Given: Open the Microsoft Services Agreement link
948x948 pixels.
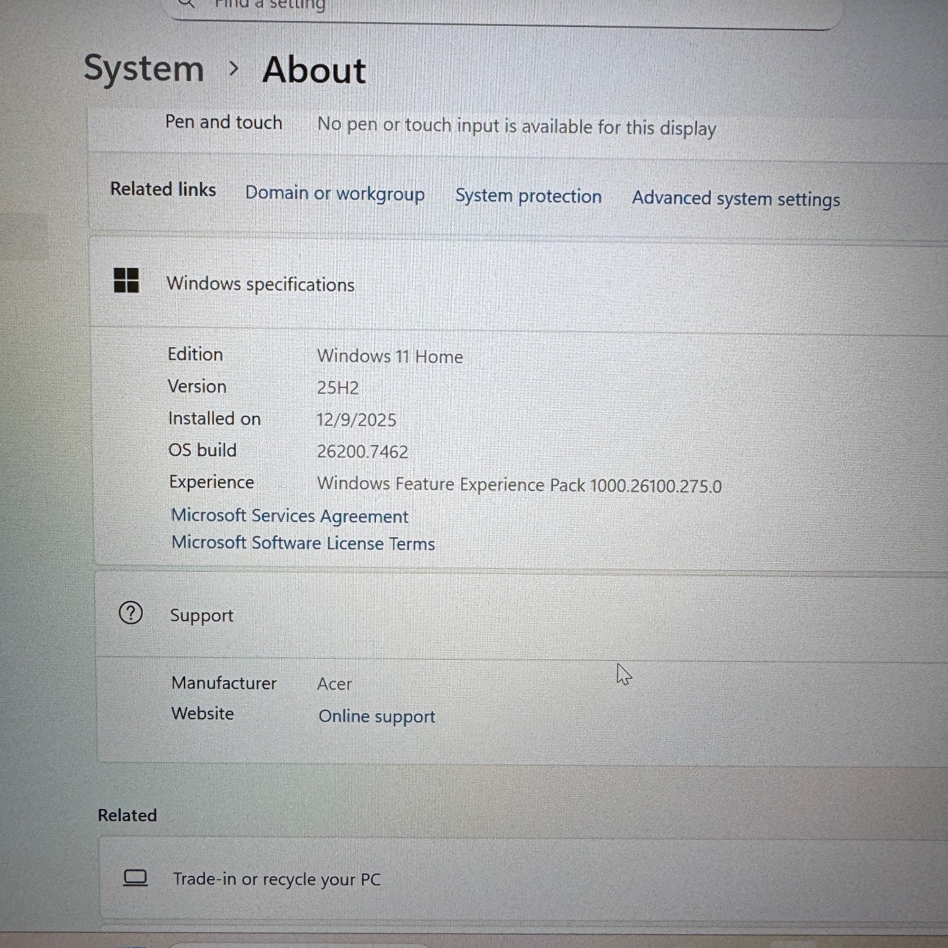Looking at the screenshot, I should [289, 516].
